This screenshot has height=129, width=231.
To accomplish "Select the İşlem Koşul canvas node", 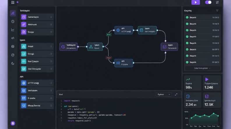I will pos(95,47).
